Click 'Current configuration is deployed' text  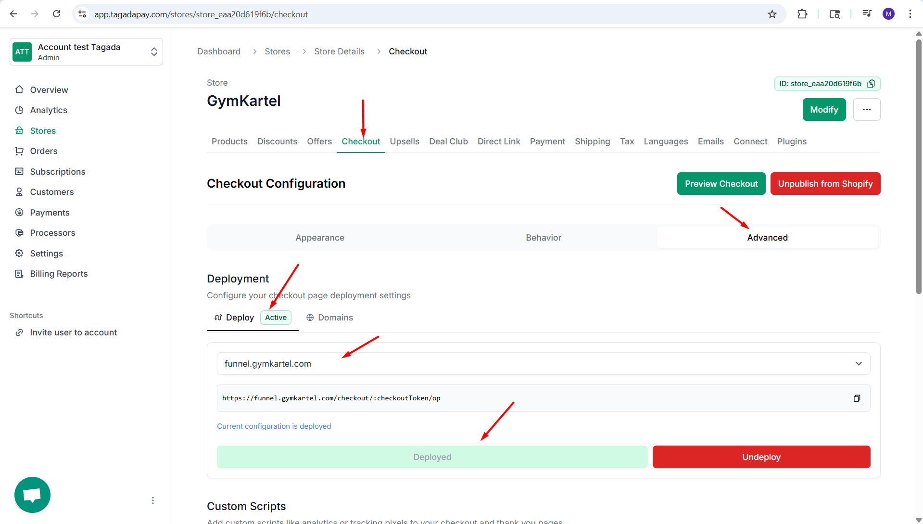[x=274, y=426]
